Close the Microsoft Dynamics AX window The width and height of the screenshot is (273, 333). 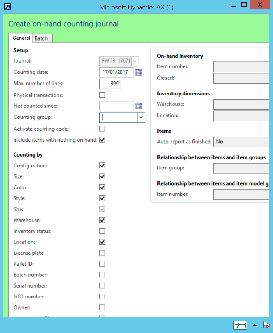coord(260,5)
